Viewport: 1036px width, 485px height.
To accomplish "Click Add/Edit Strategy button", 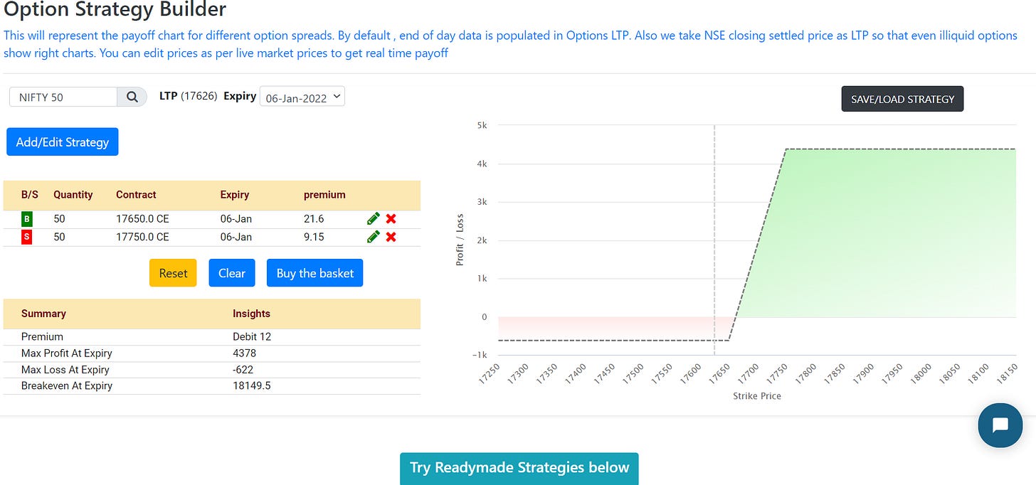I will (x=63, y=142).
